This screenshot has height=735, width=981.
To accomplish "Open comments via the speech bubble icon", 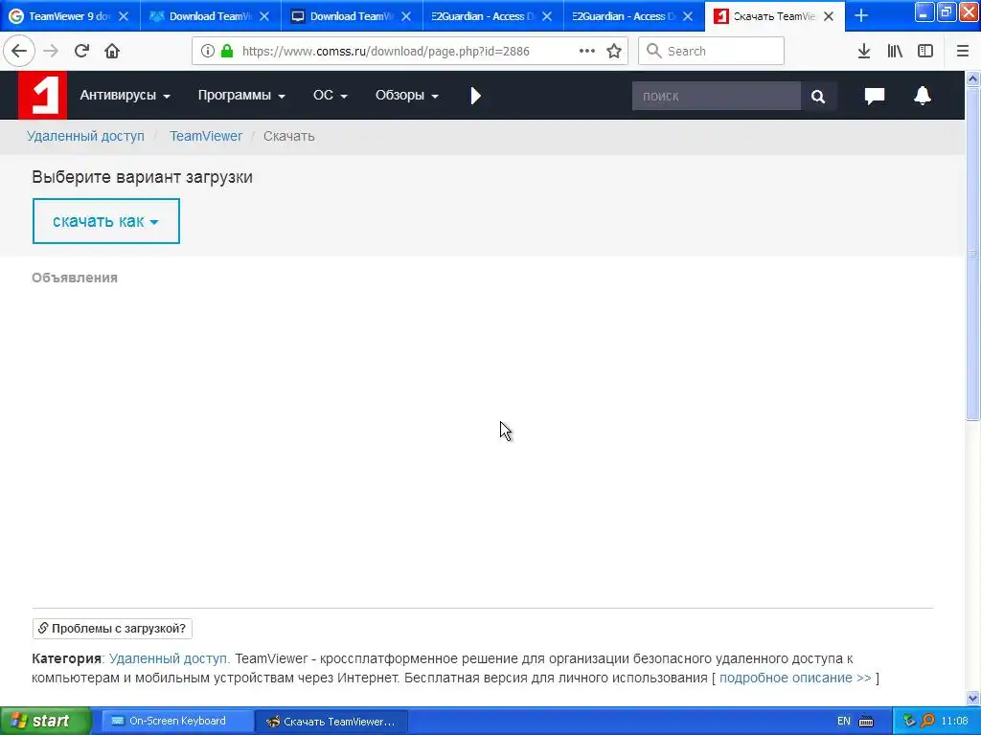I will coord(875,96).
